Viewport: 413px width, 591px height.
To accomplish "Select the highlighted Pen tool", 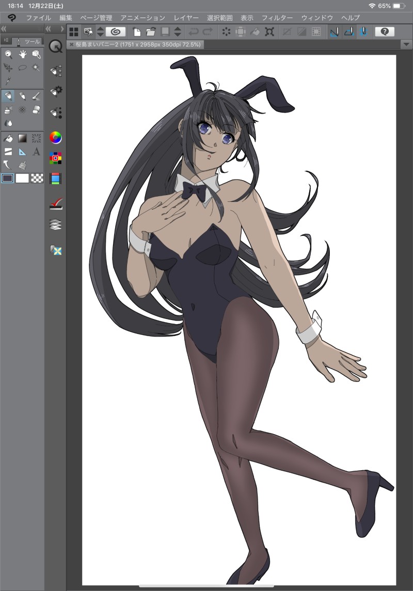I will click(x=8, y=96).
